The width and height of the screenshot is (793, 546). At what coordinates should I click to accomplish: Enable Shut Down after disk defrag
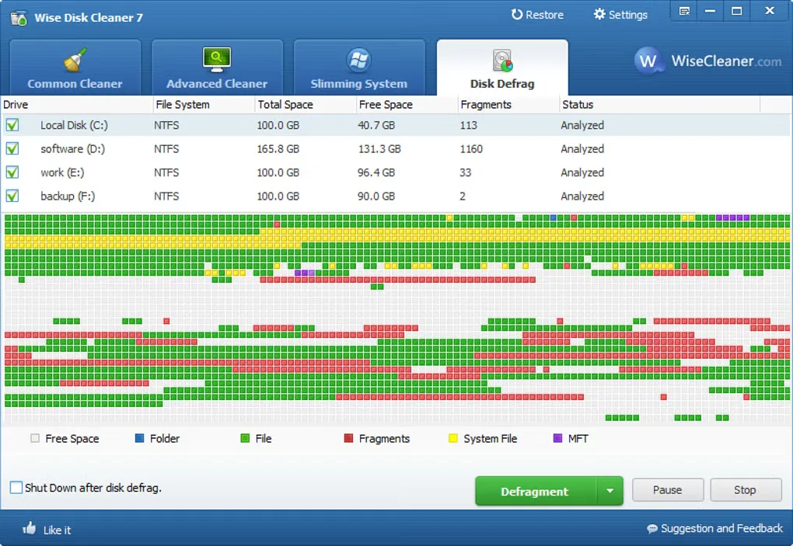[x=16, y=488]
